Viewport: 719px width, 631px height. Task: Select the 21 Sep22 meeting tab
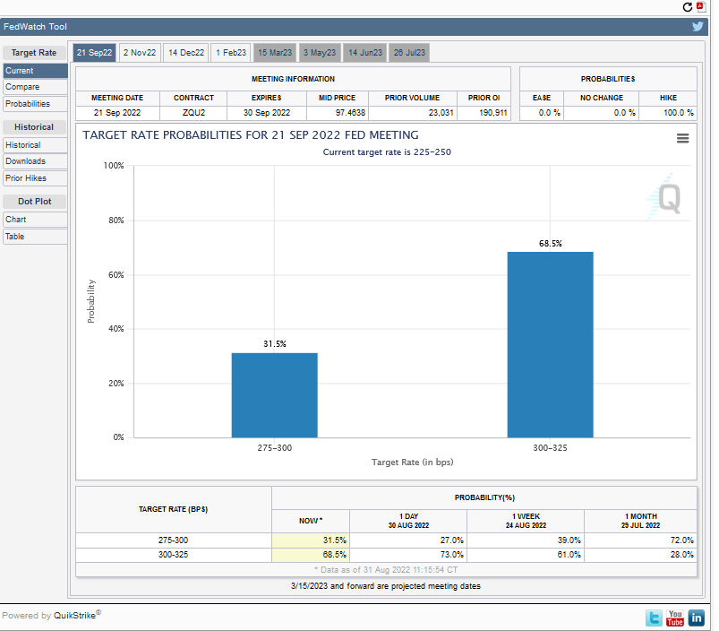(x=94, y=53)
